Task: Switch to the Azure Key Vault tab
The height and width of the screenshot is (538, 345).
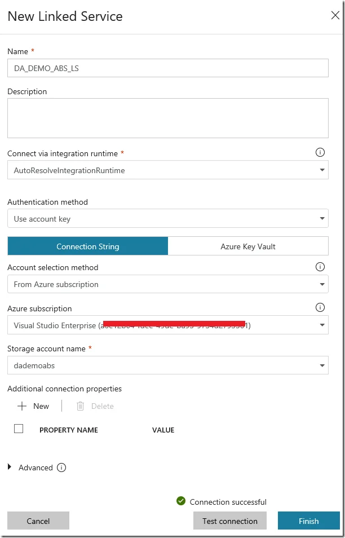Action: coord(248,246)
